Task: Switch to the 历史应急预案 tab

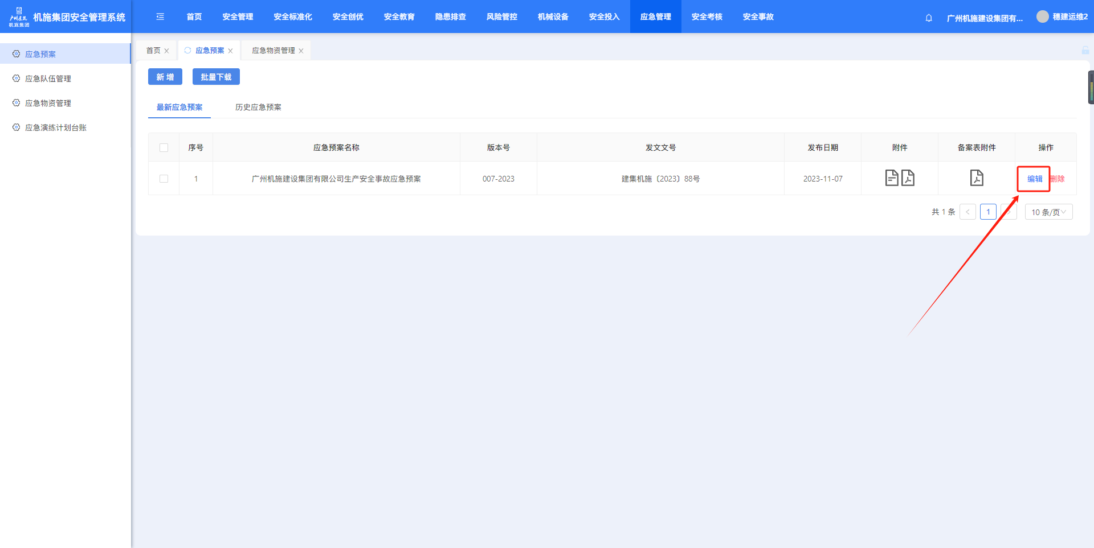Action: pos(258,108)
